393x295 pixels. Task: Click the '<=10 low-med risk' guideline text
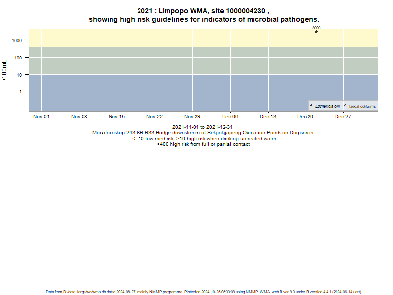coord(153,139)
